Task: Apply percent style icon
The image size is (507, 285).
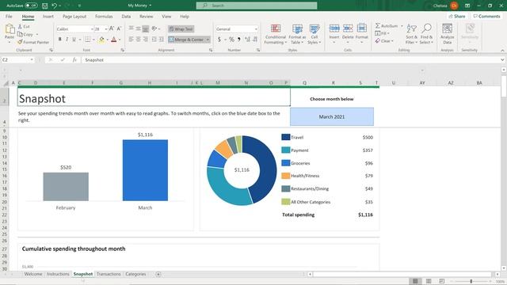Action: pos(231,40)
